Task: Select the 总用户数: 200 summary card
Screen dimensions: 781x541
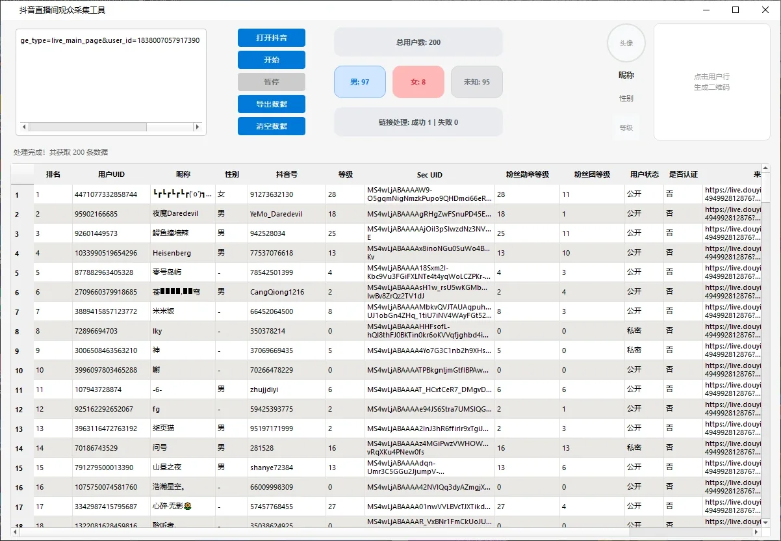Action: 418,42
